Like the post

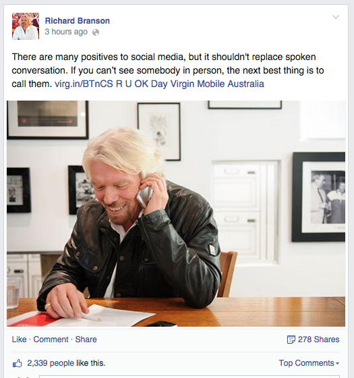(20, 339)
